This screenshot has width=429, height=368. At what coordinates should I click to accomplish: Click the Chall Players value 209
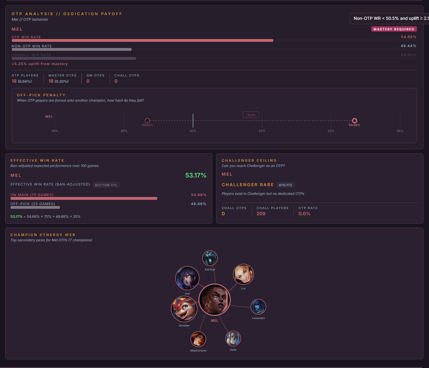click(x=261, y=214)
